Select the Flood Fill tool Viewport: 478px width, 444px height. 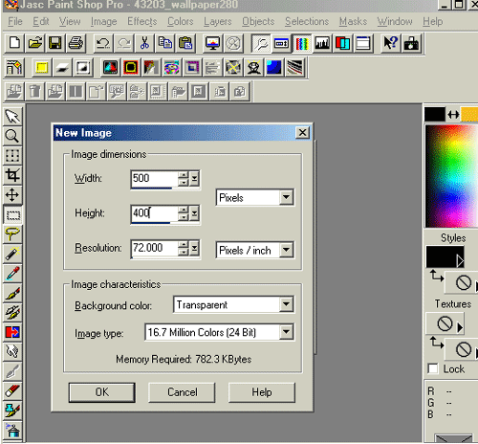click(12, 431)
